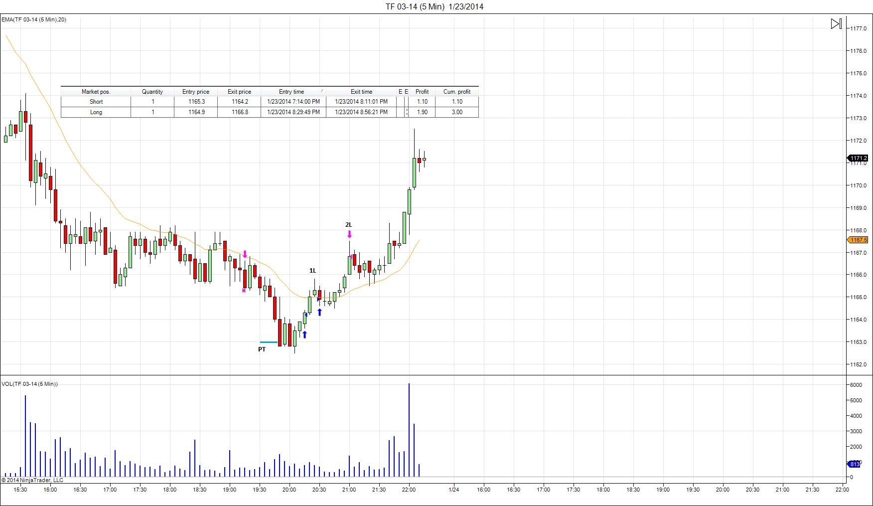Image resolution: width=873 pixels, height=506 pixels.
Task: Click the 15:30 time axis label
Action: pos(20,490)
